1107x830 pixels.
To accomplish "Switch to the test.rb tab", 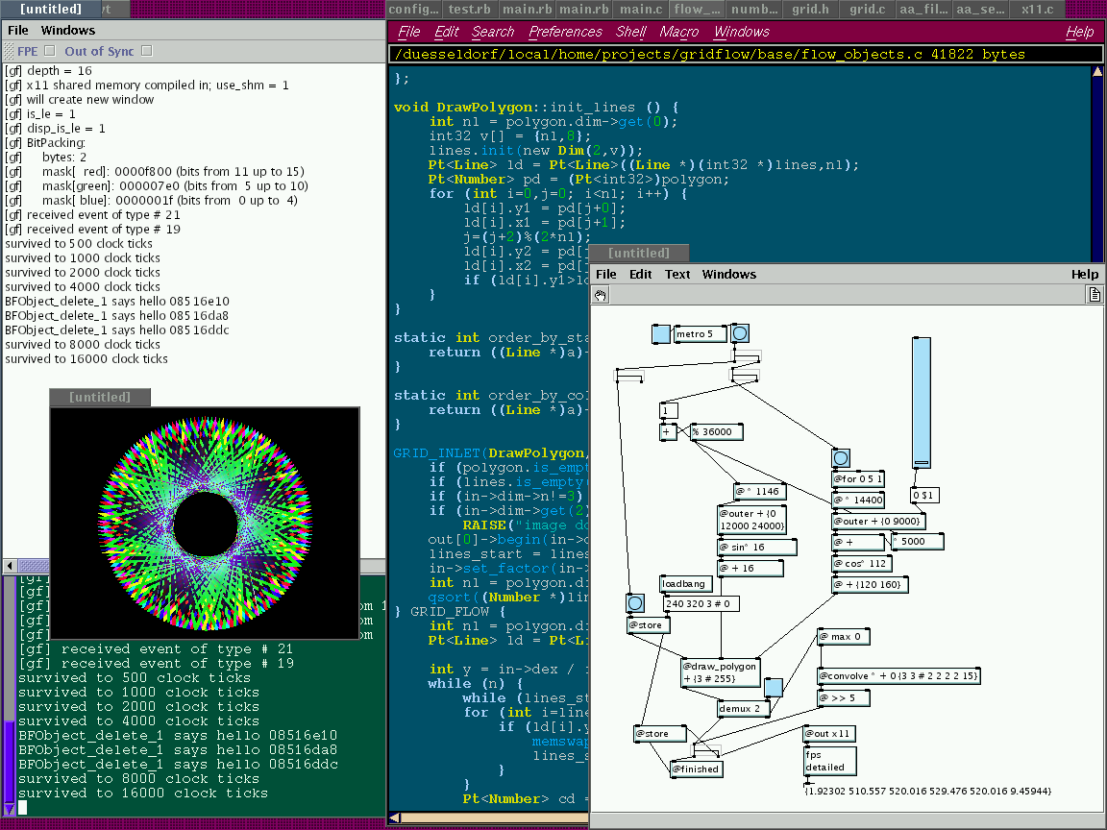I will tap(470, 10).
